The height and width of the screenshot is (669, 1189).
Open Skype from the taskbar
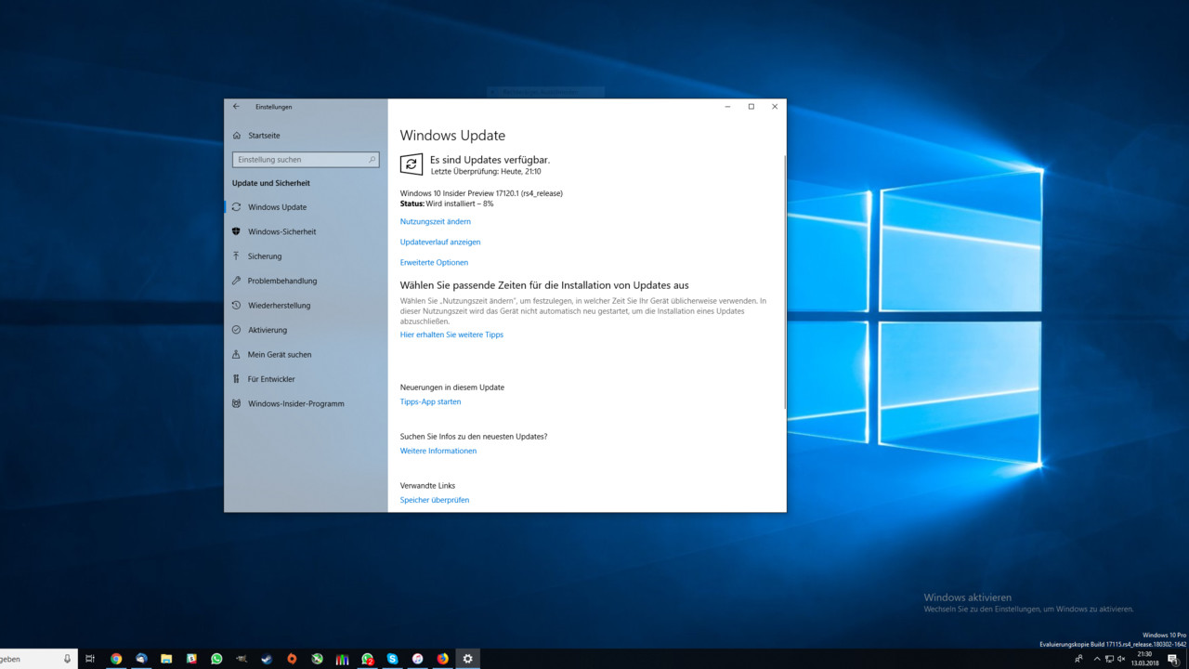[x=392, y=659]
